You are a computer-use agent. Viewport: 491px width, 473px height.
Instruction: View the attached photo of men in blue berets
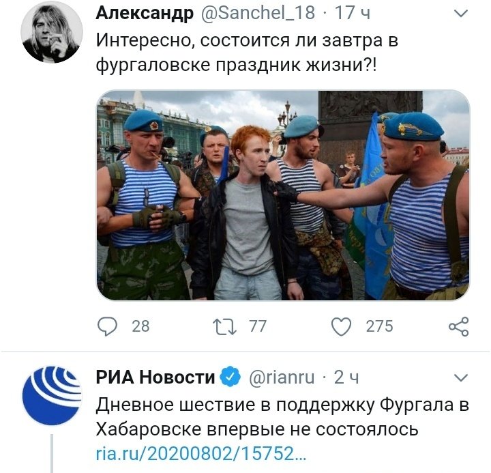pos(283,196)
